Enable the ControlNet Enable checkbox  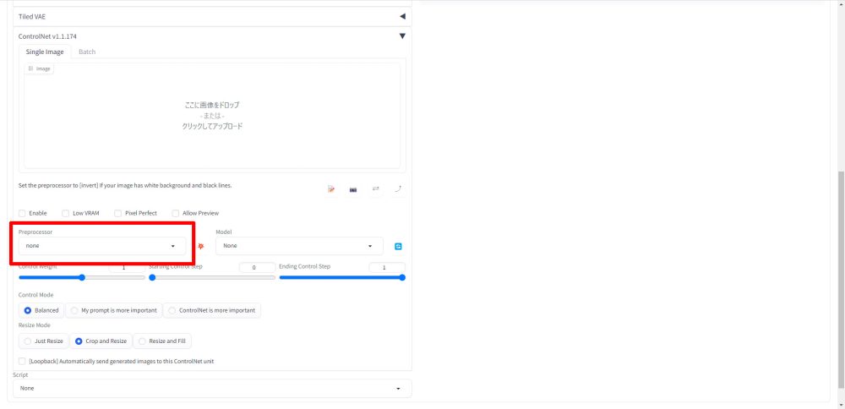pos(23,213)
